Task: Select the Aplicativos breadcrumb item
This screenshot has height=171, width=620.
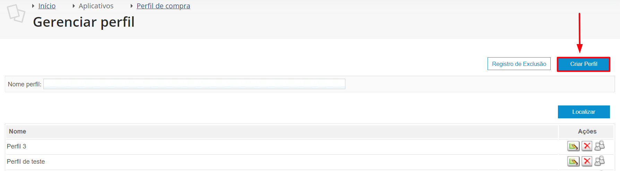Action: 96,6
